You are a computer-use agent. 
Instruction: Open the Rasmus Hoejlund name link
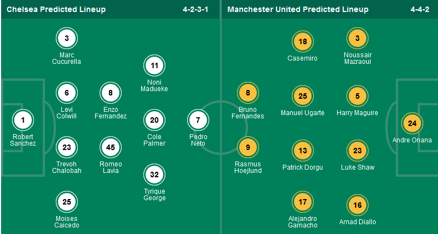[248, 167]
